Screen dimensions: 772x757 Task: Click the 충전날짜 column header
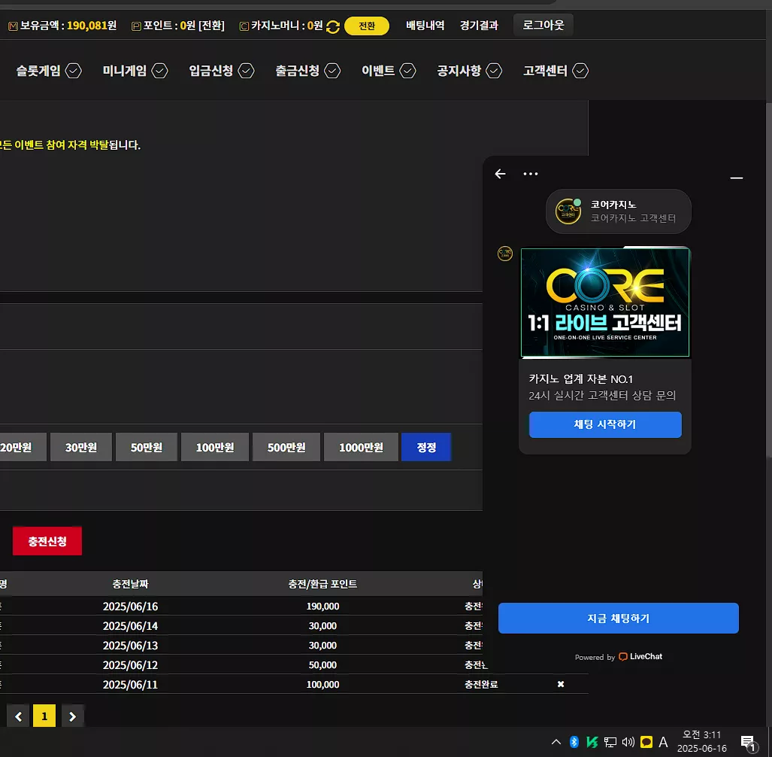click(x=131, y=584)
